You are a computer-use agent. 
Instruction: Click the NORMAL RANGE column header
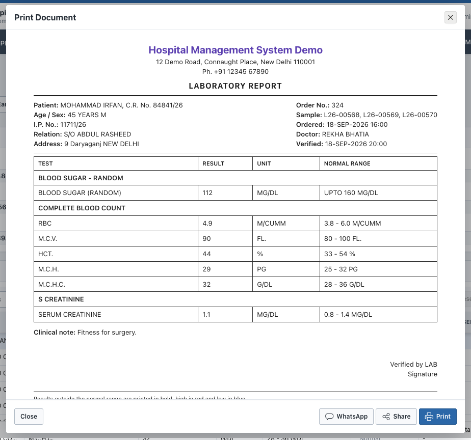pos(378,163)
